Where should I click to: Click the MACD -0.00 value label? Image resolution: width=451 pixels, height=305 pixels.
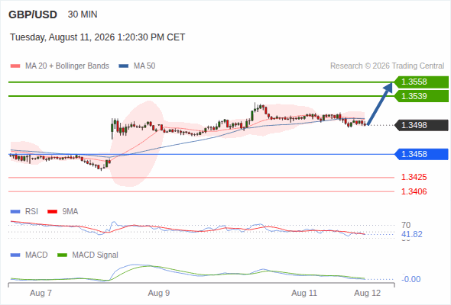point(410,279)
